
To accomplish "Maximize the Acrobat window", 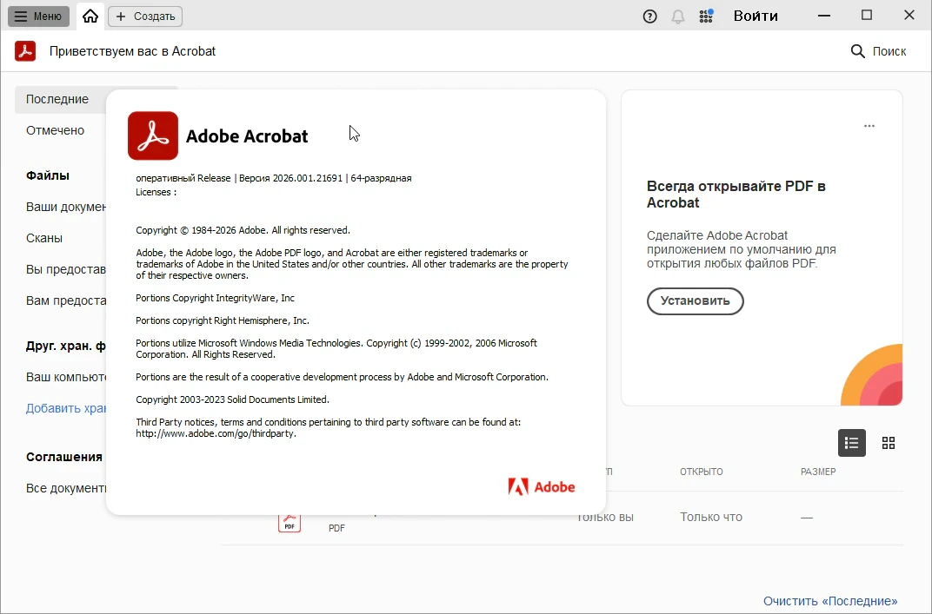I will (867, 16).
